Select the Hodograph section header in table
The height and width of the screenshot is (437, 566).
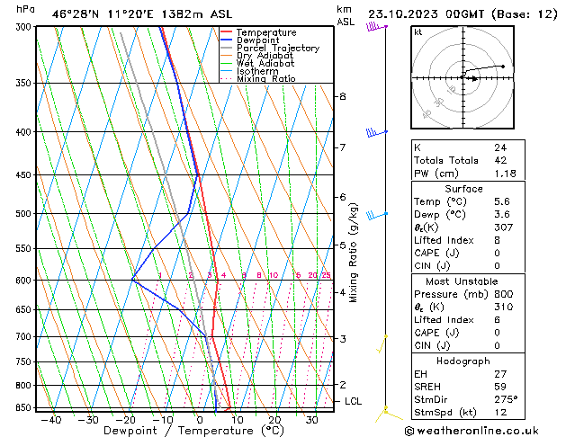click(x=463, y=361)
